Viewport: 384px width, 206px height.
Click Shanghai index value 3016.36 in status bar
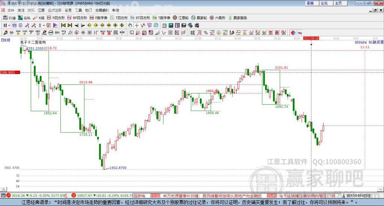pyautogui.click(x=18, y=196)
